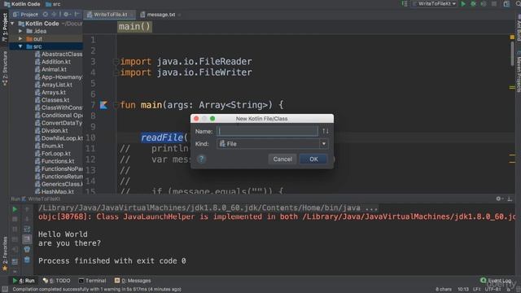The image size is (521, 293).
Task: Click the yellow inspection status indicator
Action: click(x=512, y=37)
